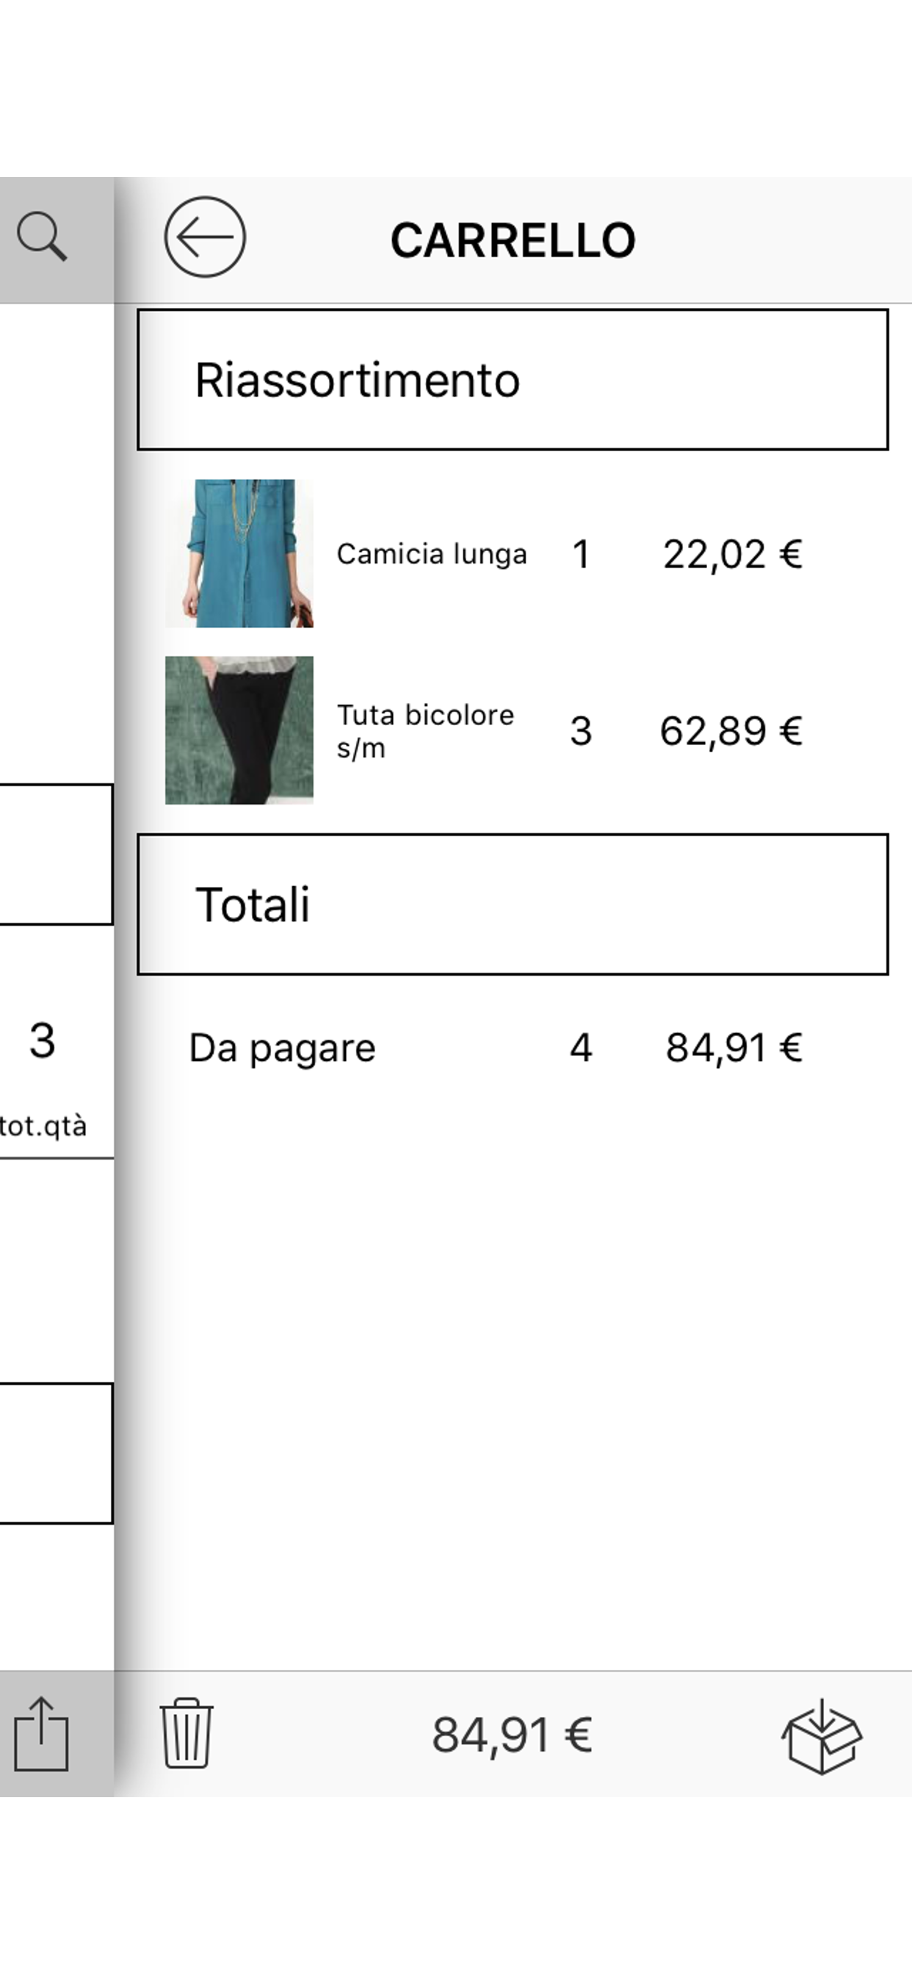Tap the 62,89 € price

coord(731,730)
